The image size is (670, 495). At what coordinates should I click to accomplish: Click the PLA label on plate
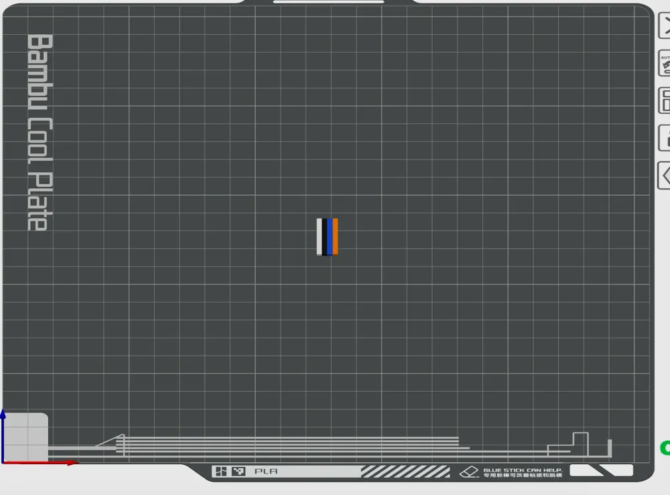(266, 472)
